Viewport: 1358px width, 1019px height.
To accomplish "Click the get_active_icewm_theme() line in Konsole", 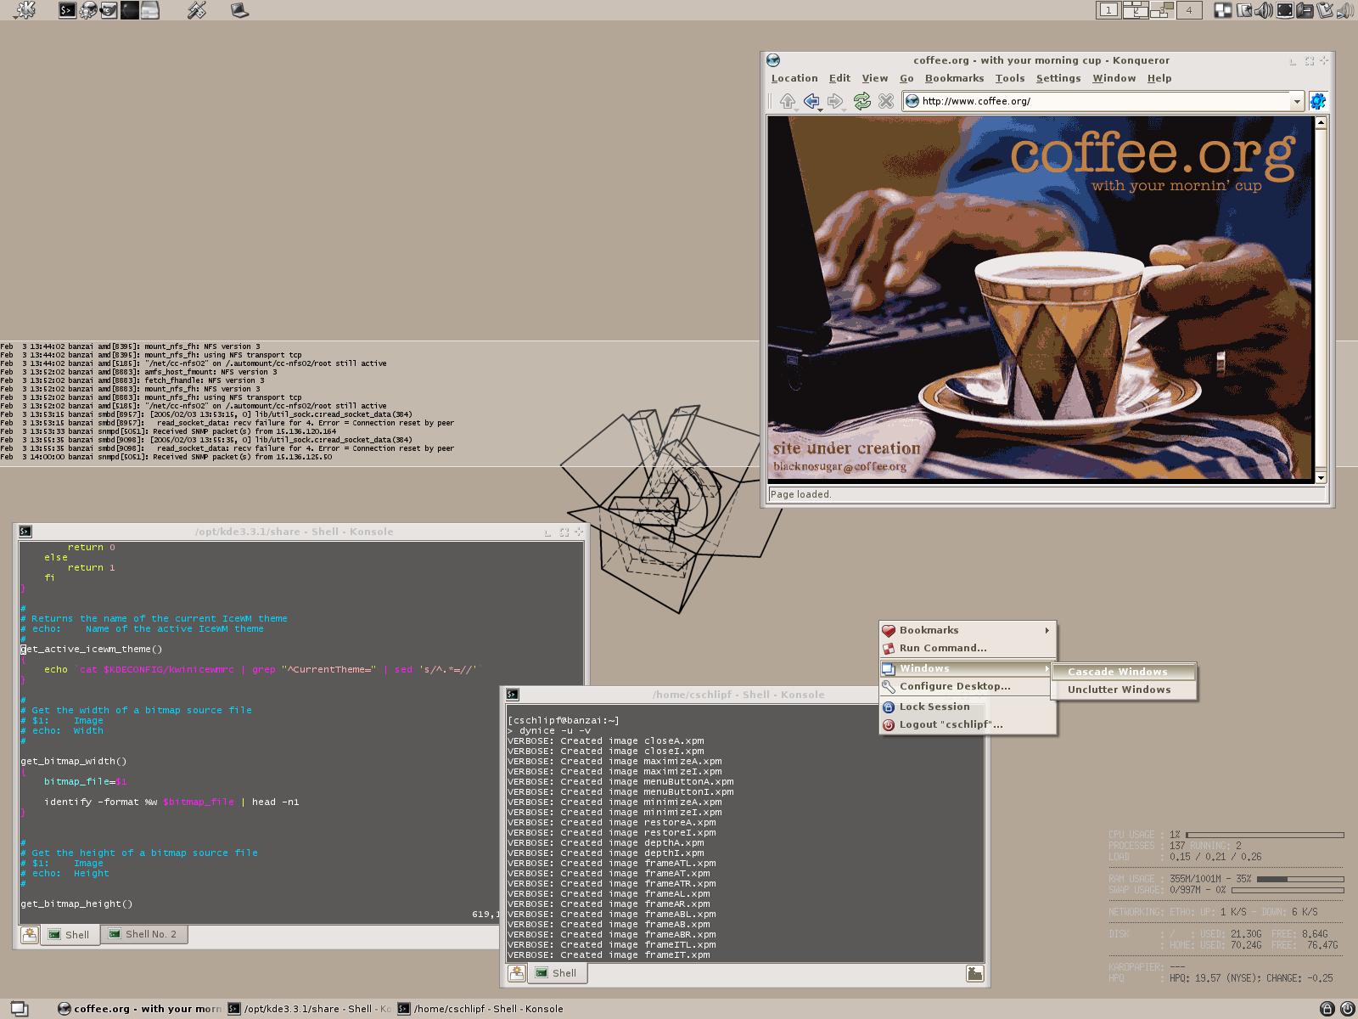I will click(x=92, y=649).
